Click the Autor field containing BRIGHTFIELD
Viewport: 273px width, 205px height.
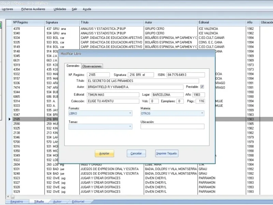point(135,87)
